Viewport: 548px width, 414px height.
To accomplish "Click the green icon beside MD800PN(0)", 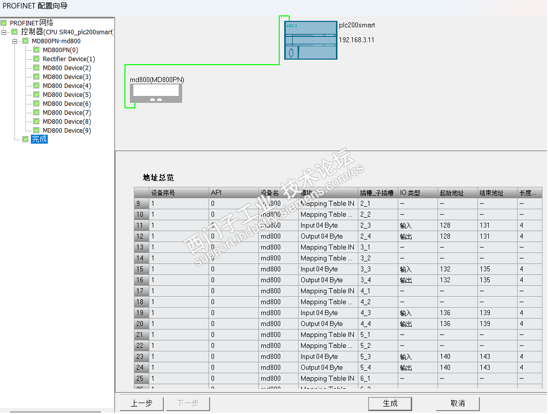I will pyautogui.click(x=36, y=50).
